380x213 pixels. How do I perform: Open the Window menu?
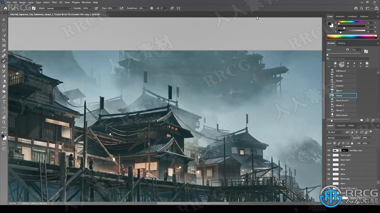86,2
